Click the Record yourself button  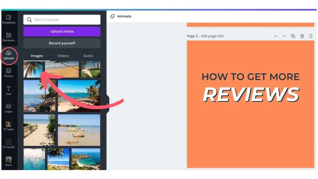61,43
